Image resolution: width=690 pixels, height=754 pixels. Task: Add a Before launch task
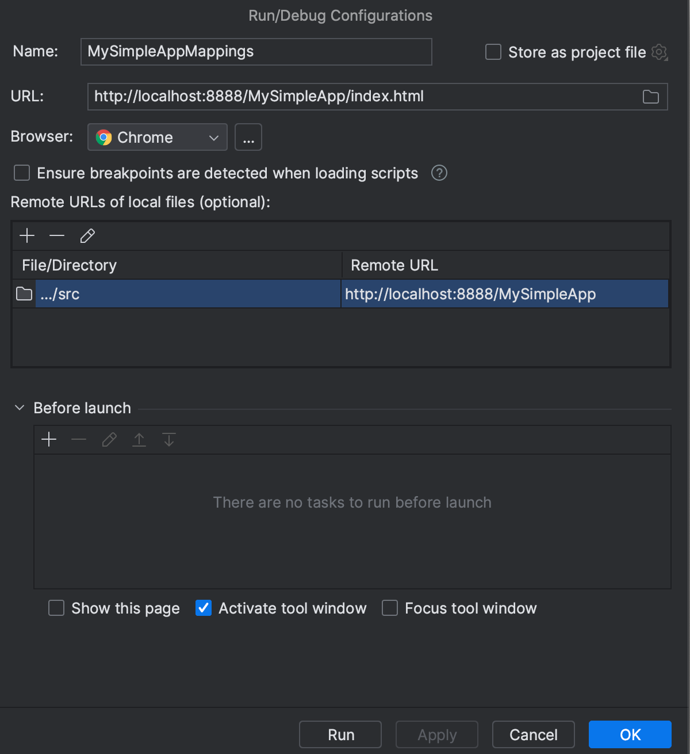click(49, 439)
